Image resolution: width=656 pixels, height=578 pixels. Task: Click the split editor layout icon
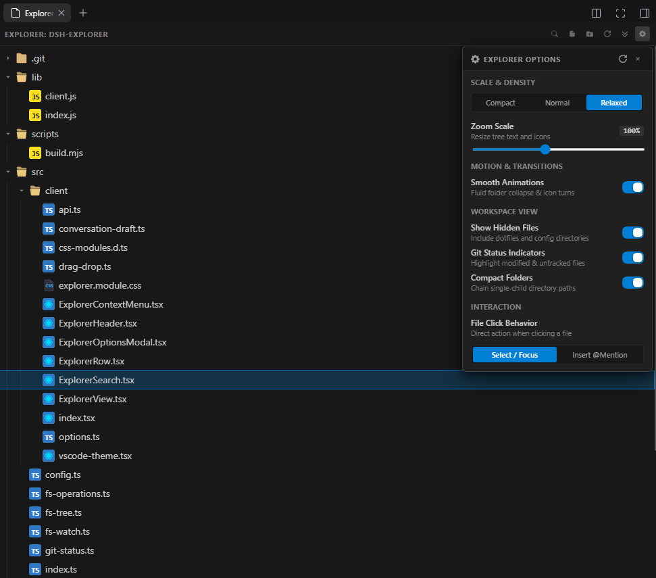point(596,13)
